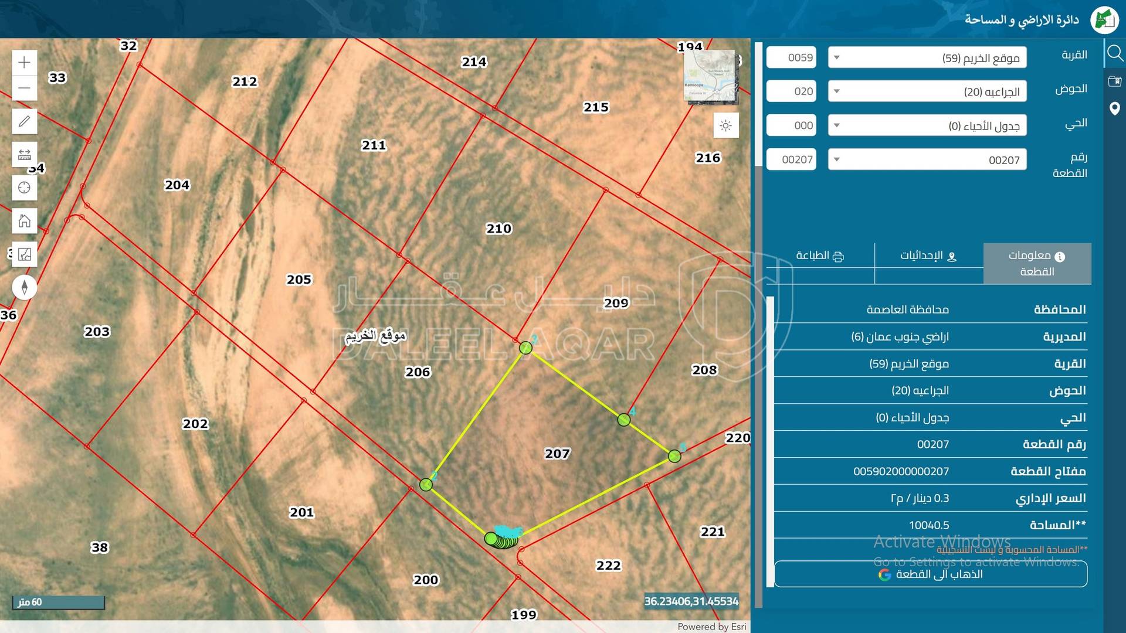Select the pencil sketch tool

pos(24,121)
